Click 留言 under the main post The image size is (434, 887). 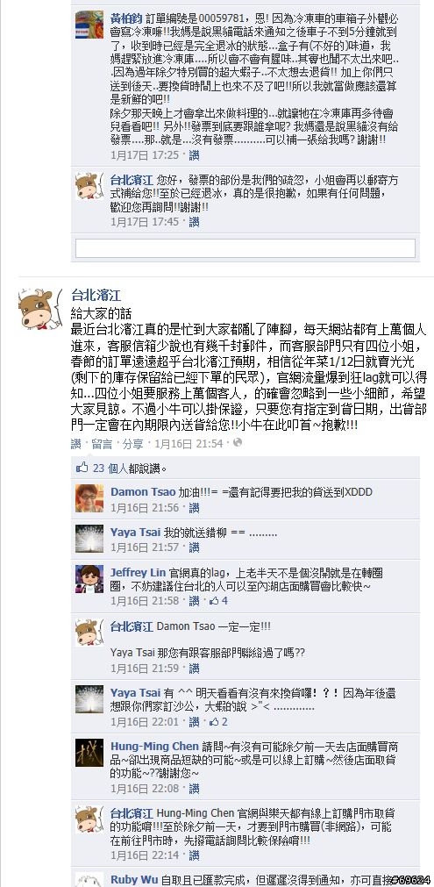pos(102,444)
